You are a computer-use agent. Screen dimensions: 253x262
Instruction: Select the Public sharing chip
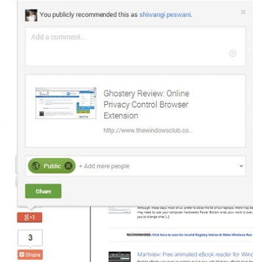coord(52,166)
